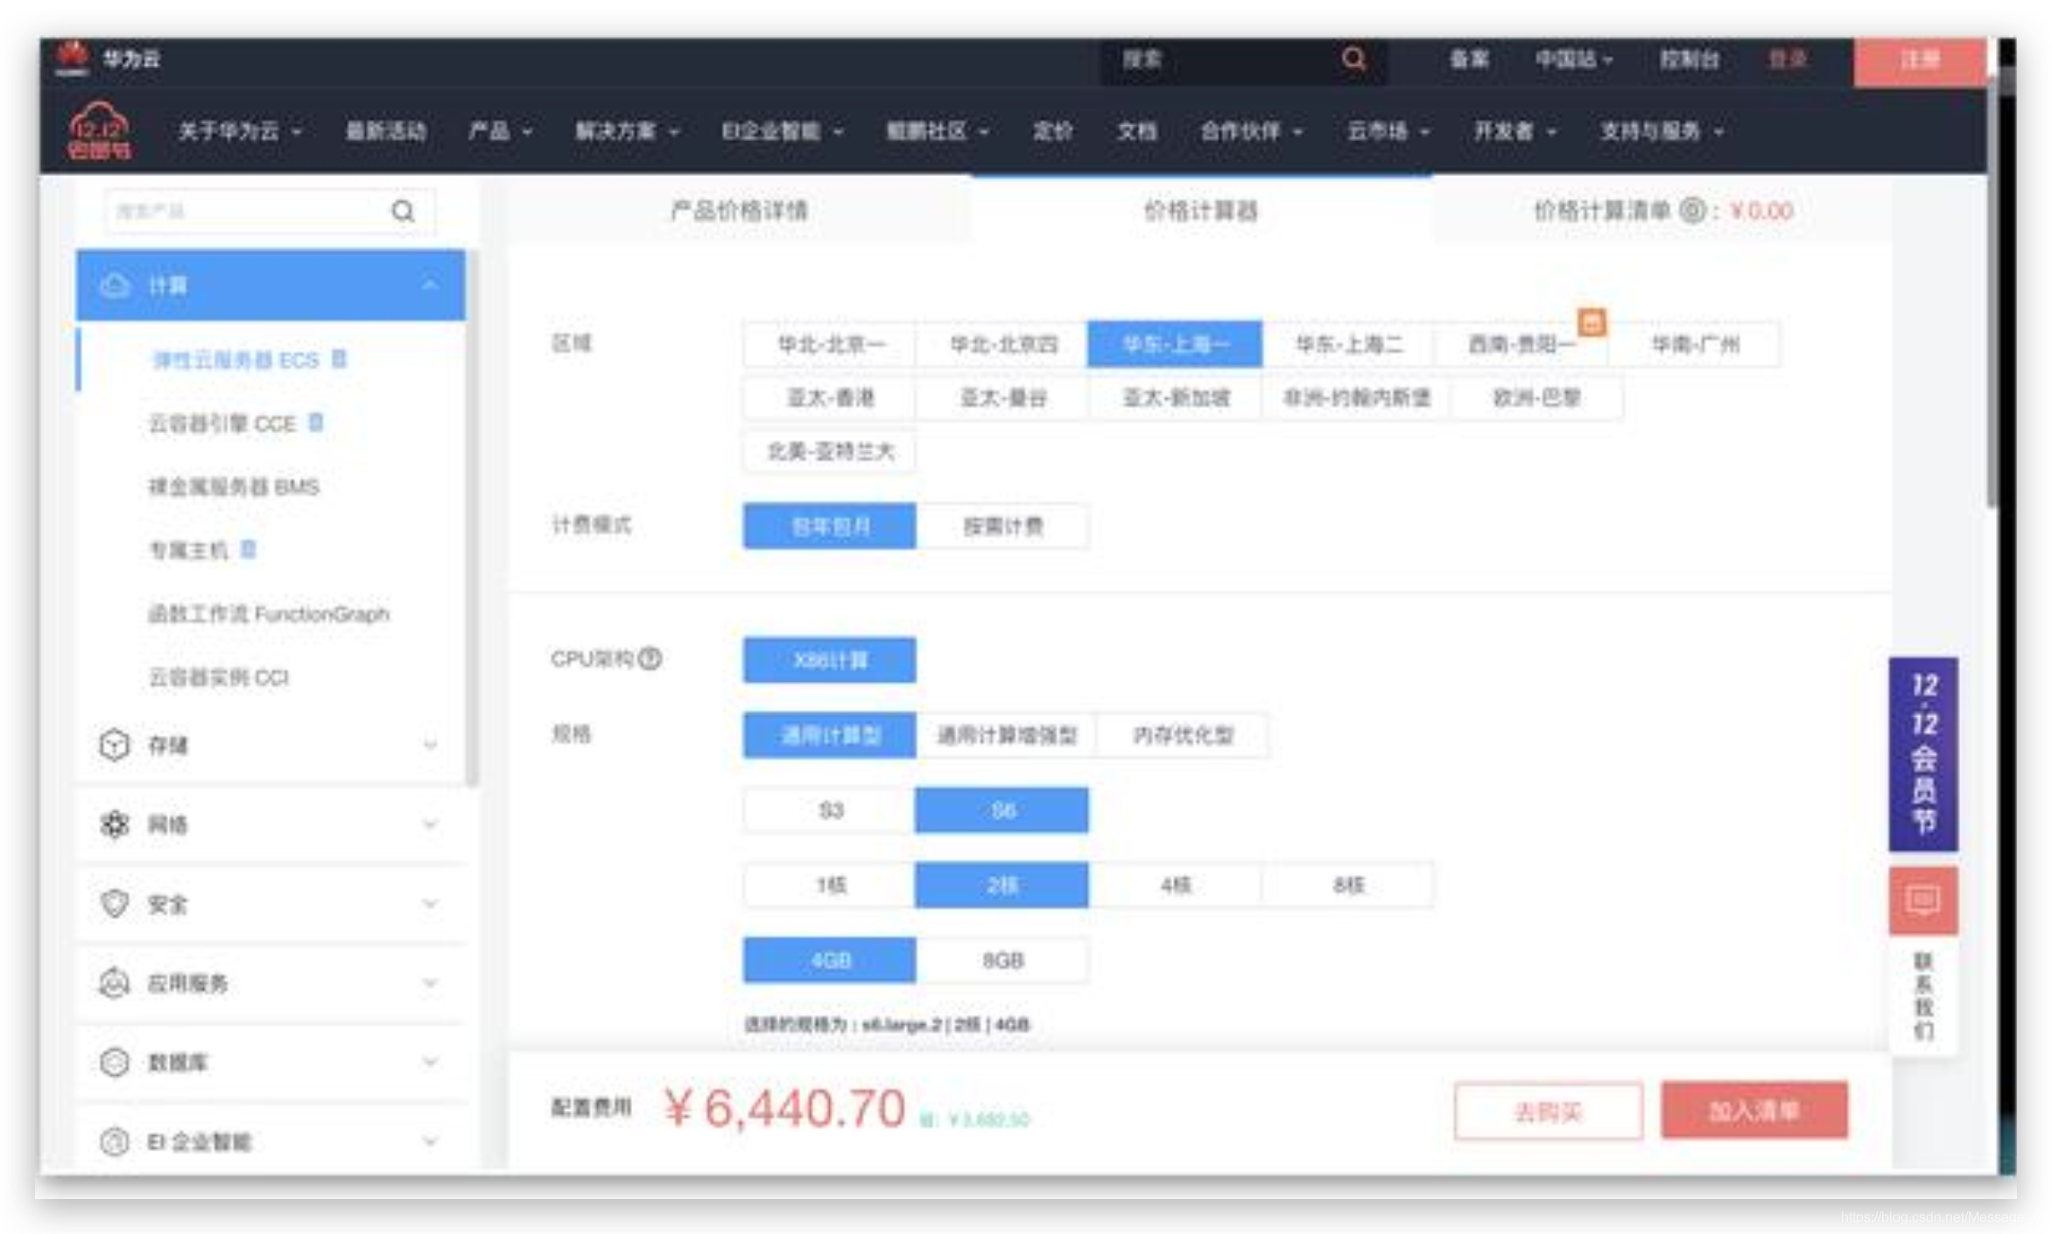This screenshot has width=2052, height=1234.
Task: Switch memory to 8GB
Action: coord(1004,959)
